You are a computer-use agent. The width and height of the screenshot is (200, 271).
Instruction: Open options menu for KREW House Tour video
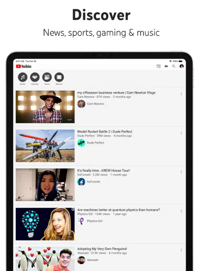tap(181, 172)
